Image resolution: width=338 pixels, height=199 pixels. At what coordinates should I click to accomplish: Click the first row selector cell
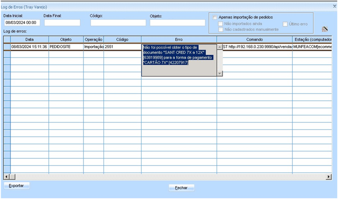pos(7,47)
